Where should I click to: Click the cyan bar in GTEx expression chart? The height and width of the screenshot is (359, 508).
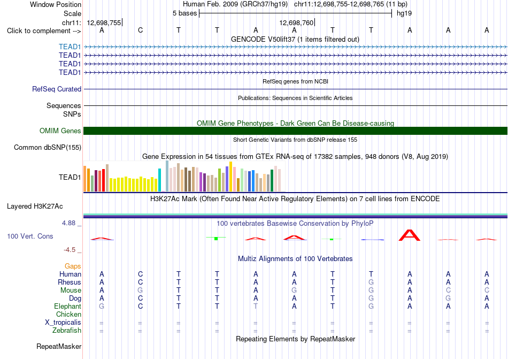pos(159,180)
